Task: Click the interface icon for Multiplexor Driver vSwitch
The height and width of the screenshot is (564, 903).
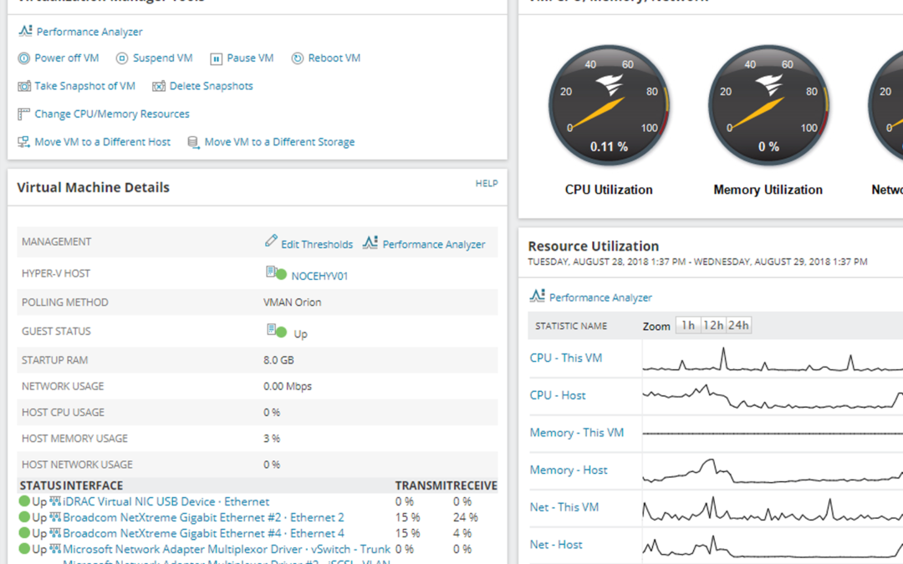Action: pyautogui.click(x=55, y=549)
